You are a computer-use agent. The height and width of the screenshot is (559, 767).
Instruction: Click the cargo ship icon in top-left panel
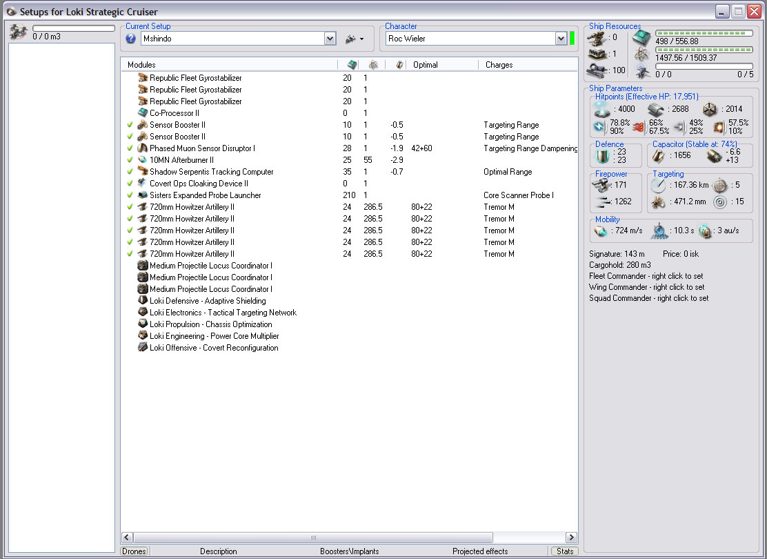[x=18, y=32]
